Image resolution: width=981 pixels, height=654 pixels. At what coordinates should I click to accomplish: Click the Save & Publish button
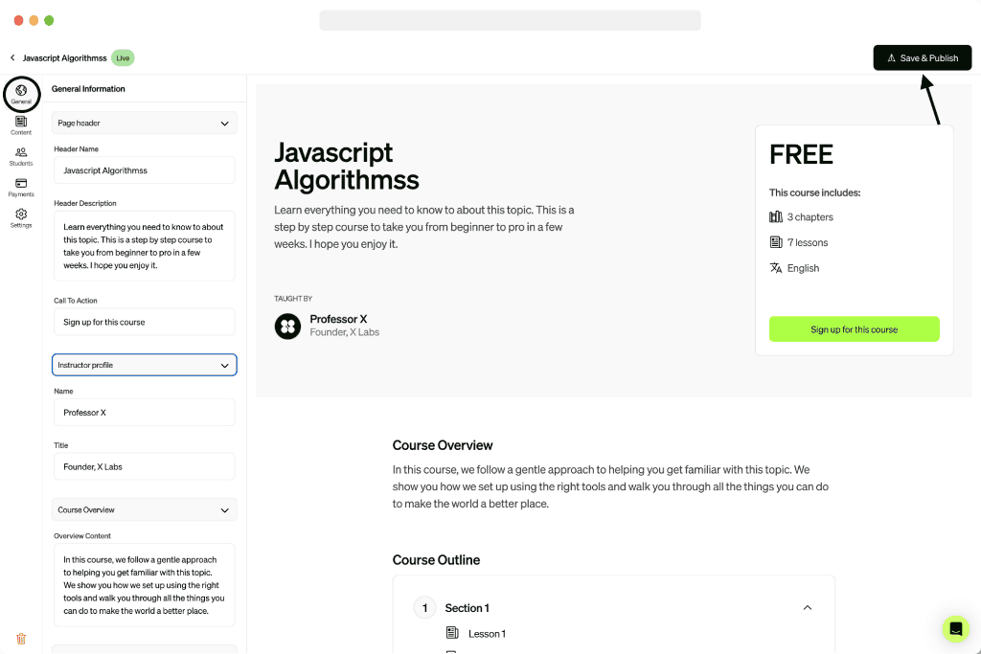922,58
